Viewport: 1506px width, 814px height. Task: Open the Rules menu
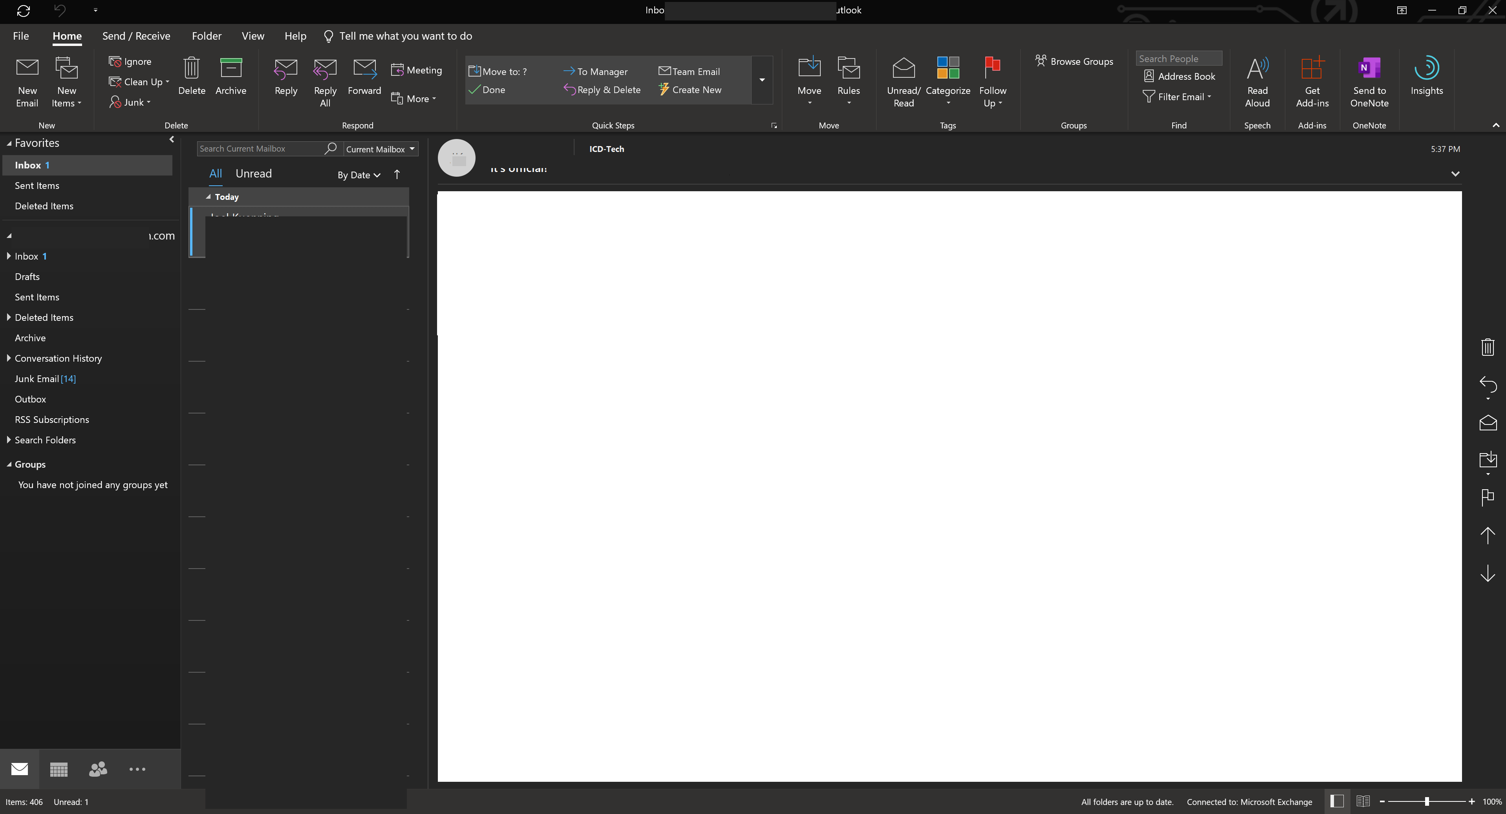pos(848,82)
